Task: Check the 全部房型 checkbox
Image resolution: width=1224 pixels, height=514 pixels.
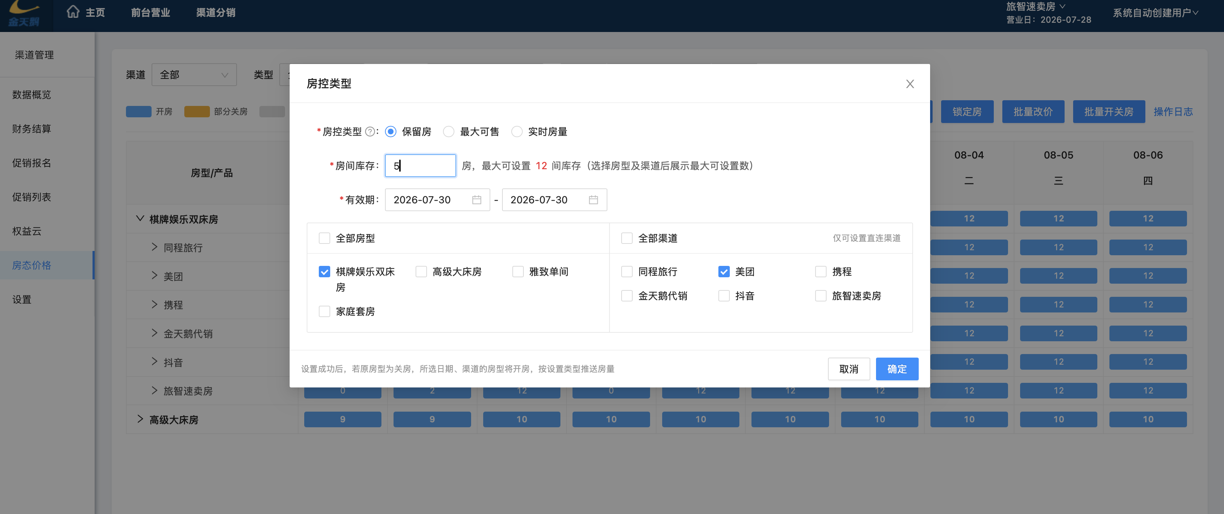Action: [325, 238]
